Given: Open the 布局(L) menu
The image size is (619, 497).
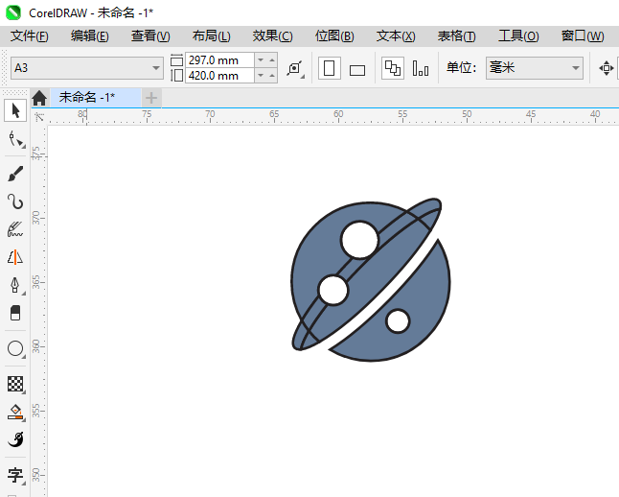Looking at the screenshot, I should tap(212, 36).
